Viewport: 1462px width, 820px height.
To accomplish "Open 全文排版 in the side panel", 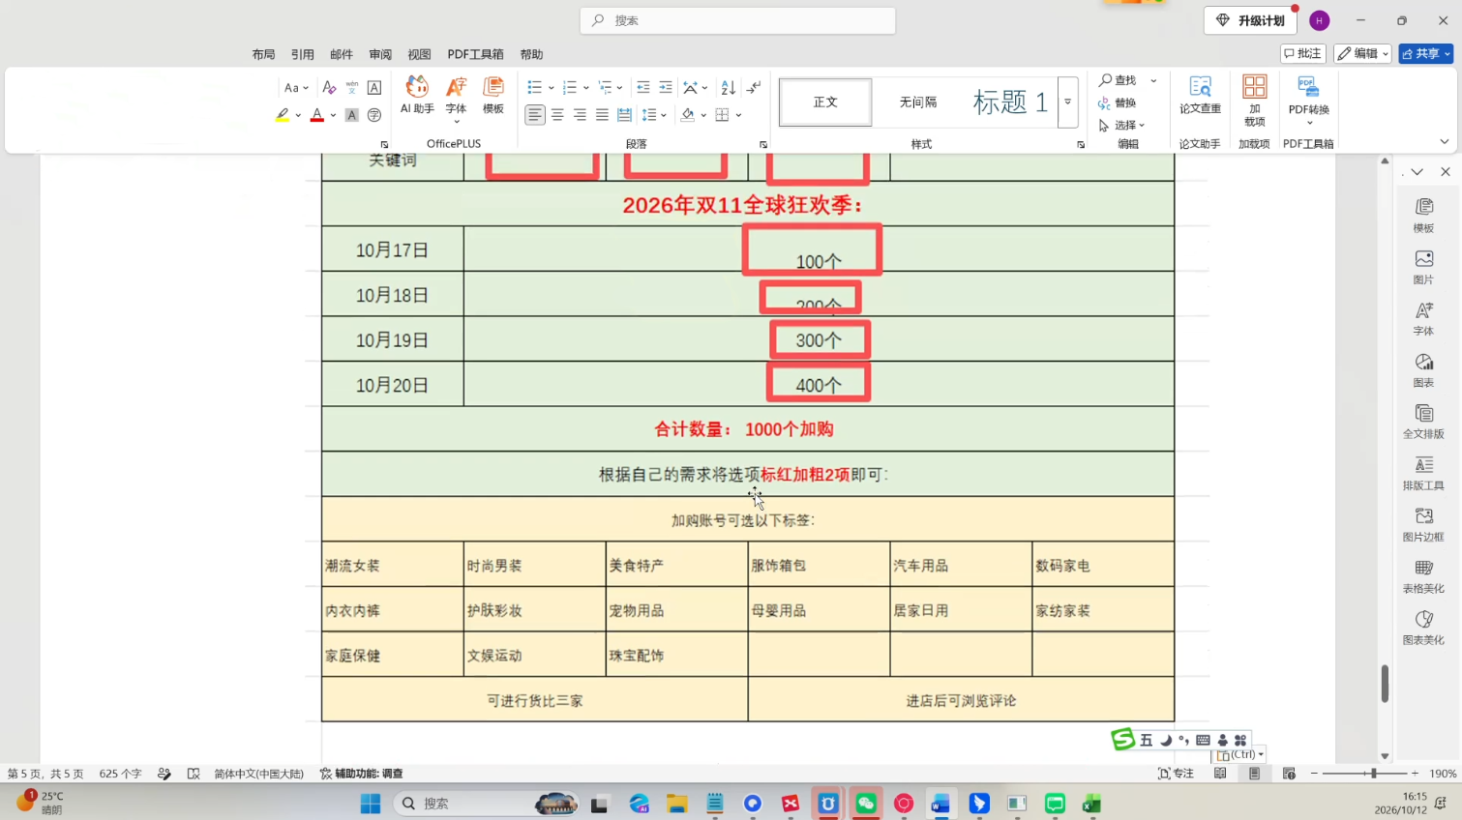I will coord(1423,422).
